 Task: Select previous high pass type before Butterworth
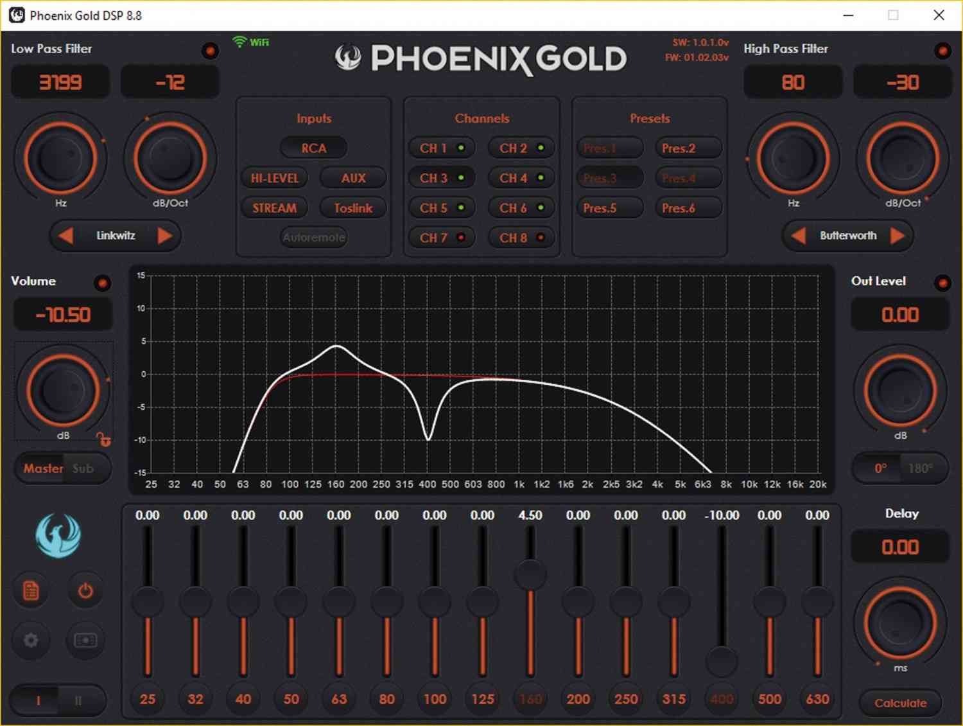coord(798,236)
